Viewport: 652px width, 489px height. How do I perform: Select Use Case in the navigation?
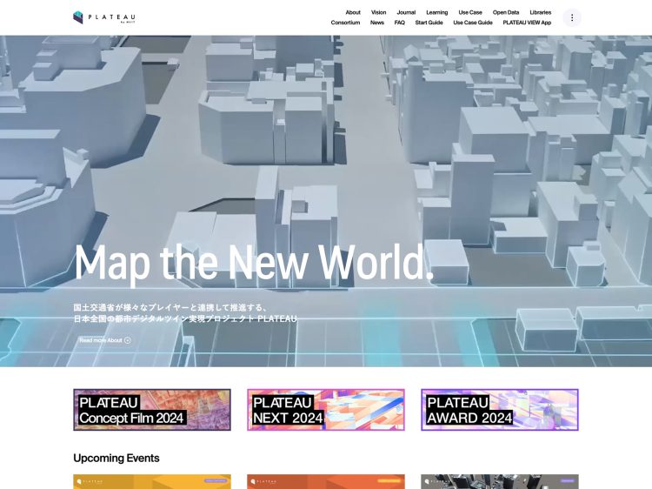(470, 12)
